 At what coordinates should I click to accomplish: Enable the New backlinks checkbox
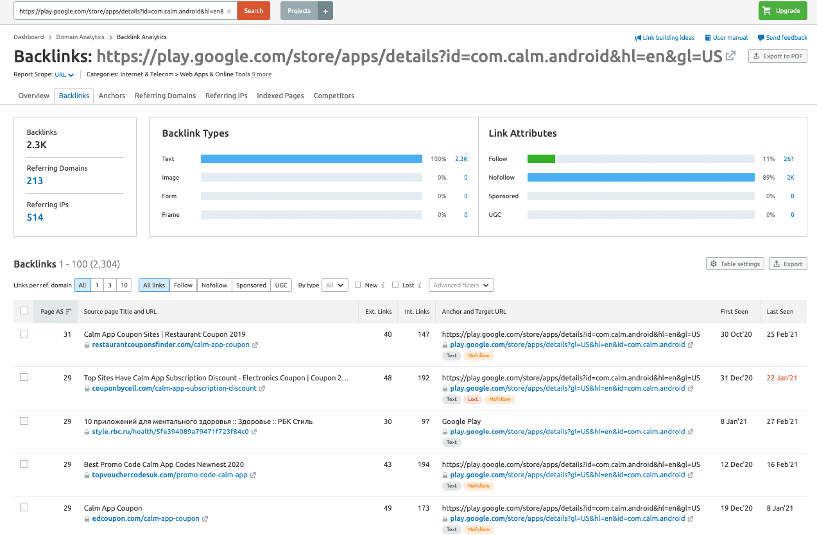pyautogui.click(x=358, y=285)
